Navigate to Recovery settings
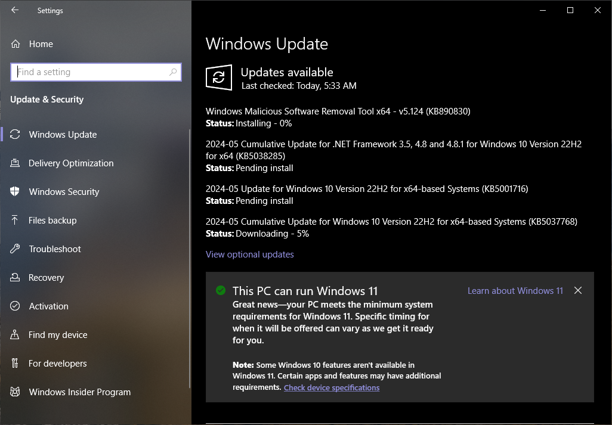This screenshot has height=425, width=612. tap(95, 277)
